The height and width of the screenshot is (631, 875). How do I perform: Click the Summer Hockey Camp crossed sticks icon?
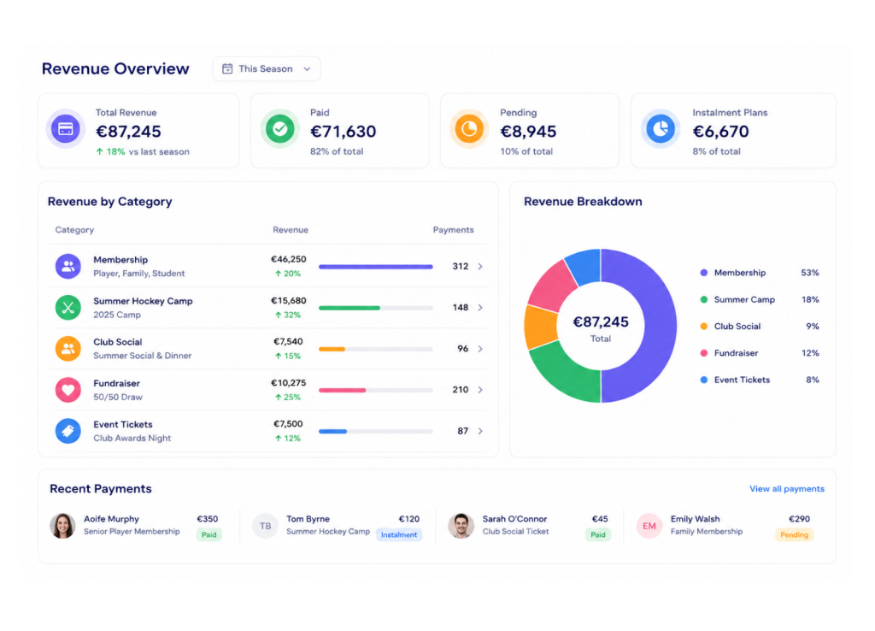pyautogui.click(x=68, y=308)
